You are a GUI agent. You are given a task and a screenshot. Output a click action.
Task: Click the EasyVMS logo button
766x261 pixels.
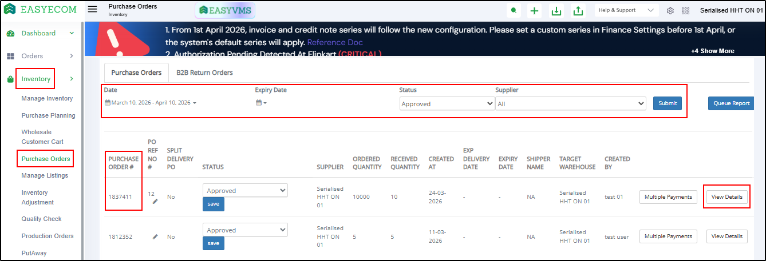pos(225,11)
